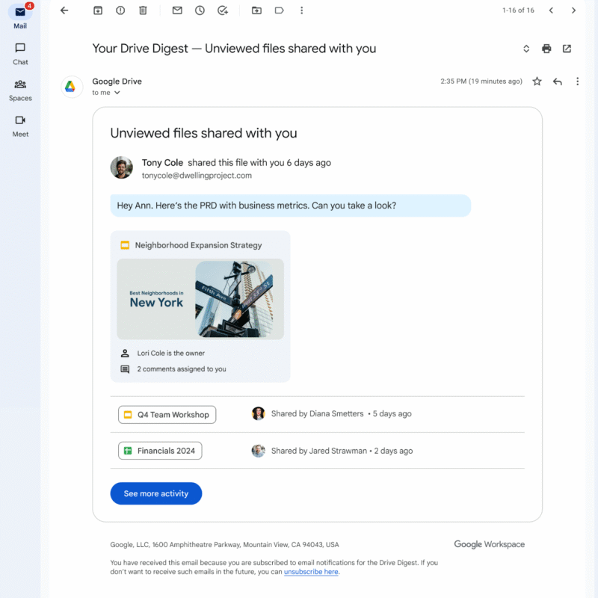The width and height of the screenshot is (598, 598).
Task: Click the See more activity button
Action: (x=155, y=493)
